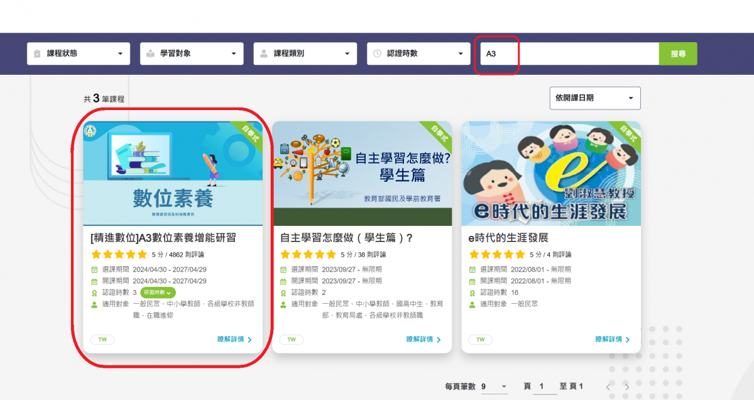Viewport: 754px width, 400px height.
Task: Click the page number input field
Action: [544, 386]
